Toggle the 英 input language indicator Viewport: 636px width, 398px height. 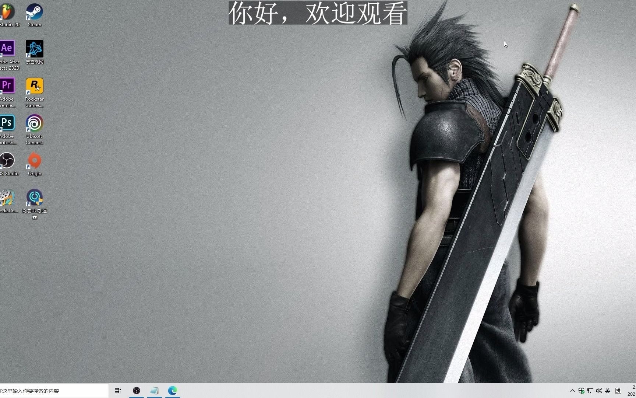coord(608,391)
